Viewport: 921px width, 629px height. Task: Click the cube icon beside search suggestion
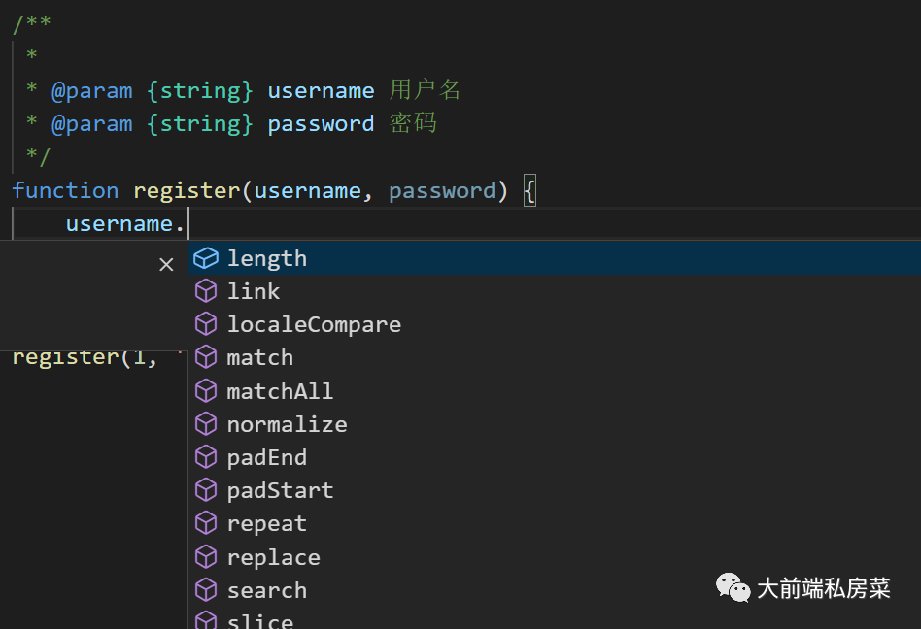click(206, 589)
